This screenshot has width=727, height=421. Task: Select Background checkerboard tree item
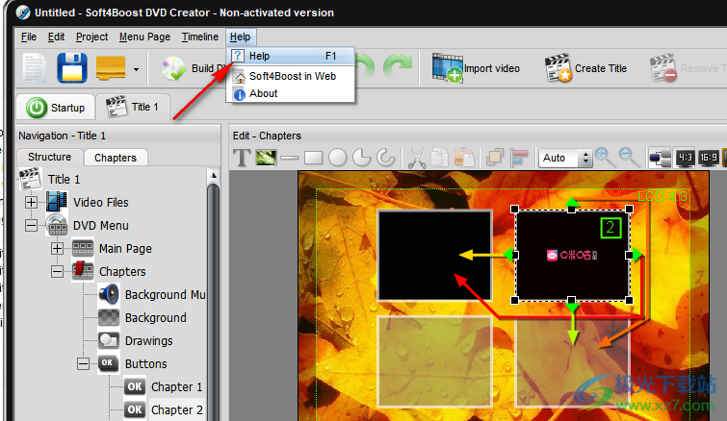[x=156, y=318]
